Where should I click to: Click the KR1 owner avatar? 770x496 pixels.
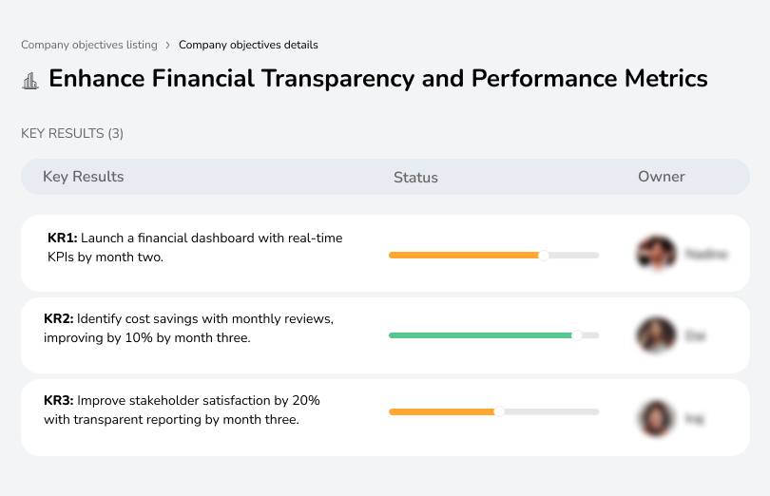click(x=657, y=254)
